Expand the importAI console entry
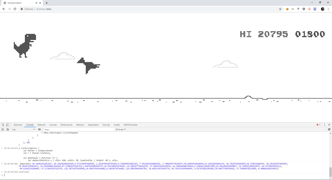Viewport: 332px width, 180px height. click(2, 164)
